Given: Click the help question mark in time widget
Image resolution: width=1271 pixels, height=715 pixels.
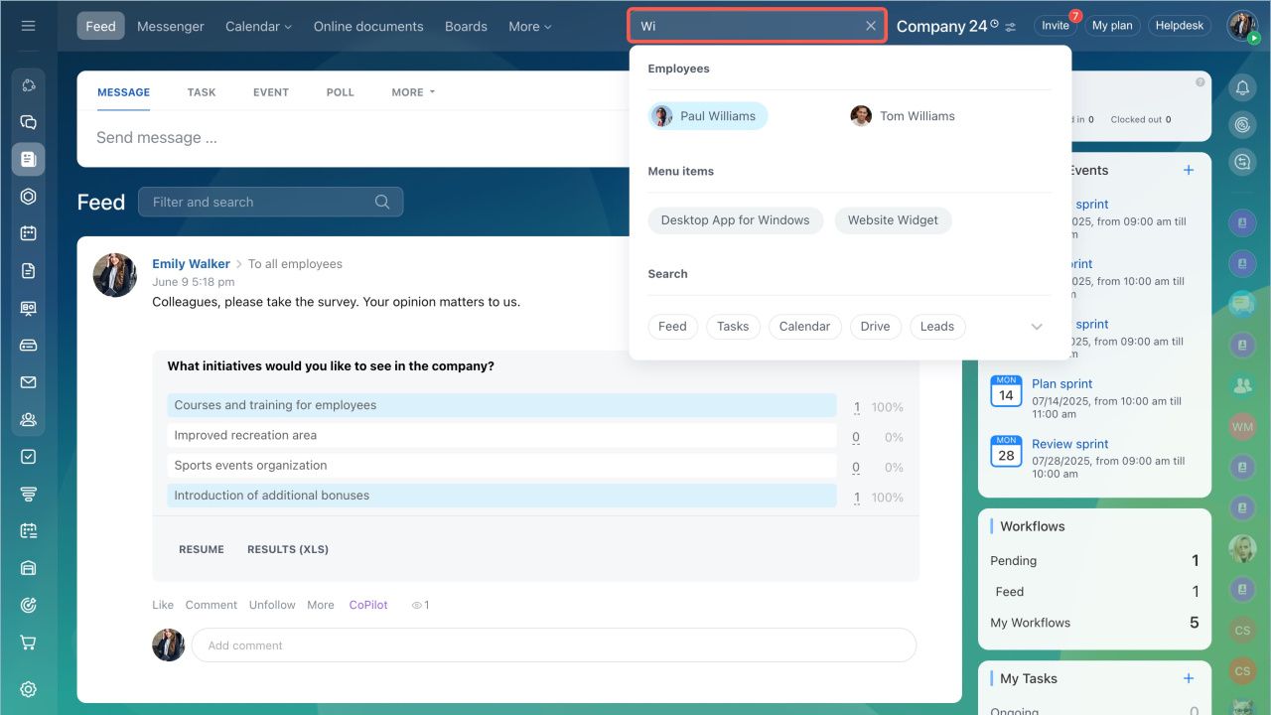Looking at the screenshot, I should 1200,82.
